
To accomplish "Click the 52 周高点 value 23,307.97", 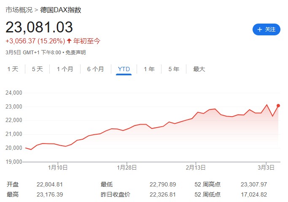I will click(255, 184).
